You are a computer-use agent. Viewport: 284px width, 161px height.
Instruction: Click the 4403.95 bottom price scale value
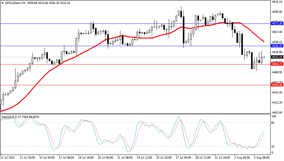[x=277, y=112]
